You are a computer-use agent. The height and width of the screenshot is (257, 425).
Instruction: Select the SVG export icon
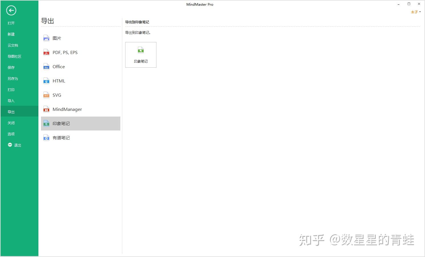[x=46, y=95]
